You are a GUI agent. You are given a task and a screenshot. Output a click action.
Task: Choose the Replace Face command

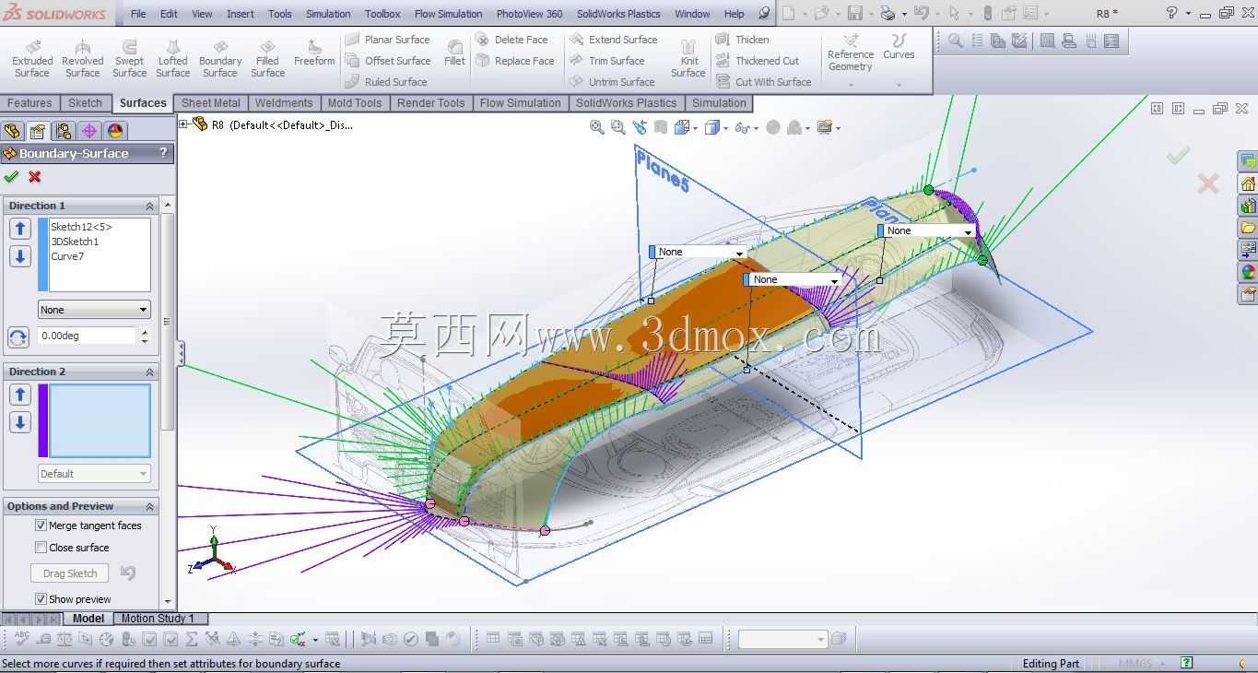coord(514,61)
